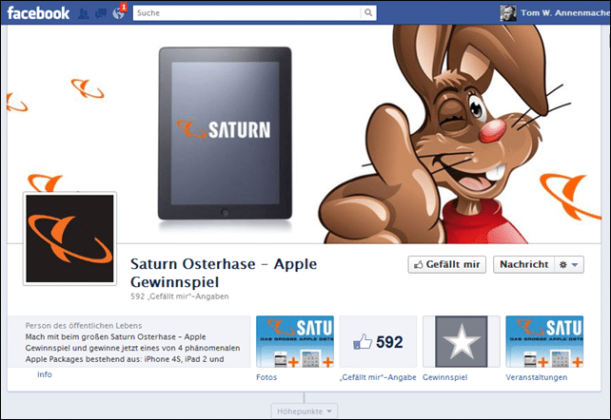The image size is (611, 420).
Task: Open the Fotos thumbnail tile
Action: coord(295,341)
